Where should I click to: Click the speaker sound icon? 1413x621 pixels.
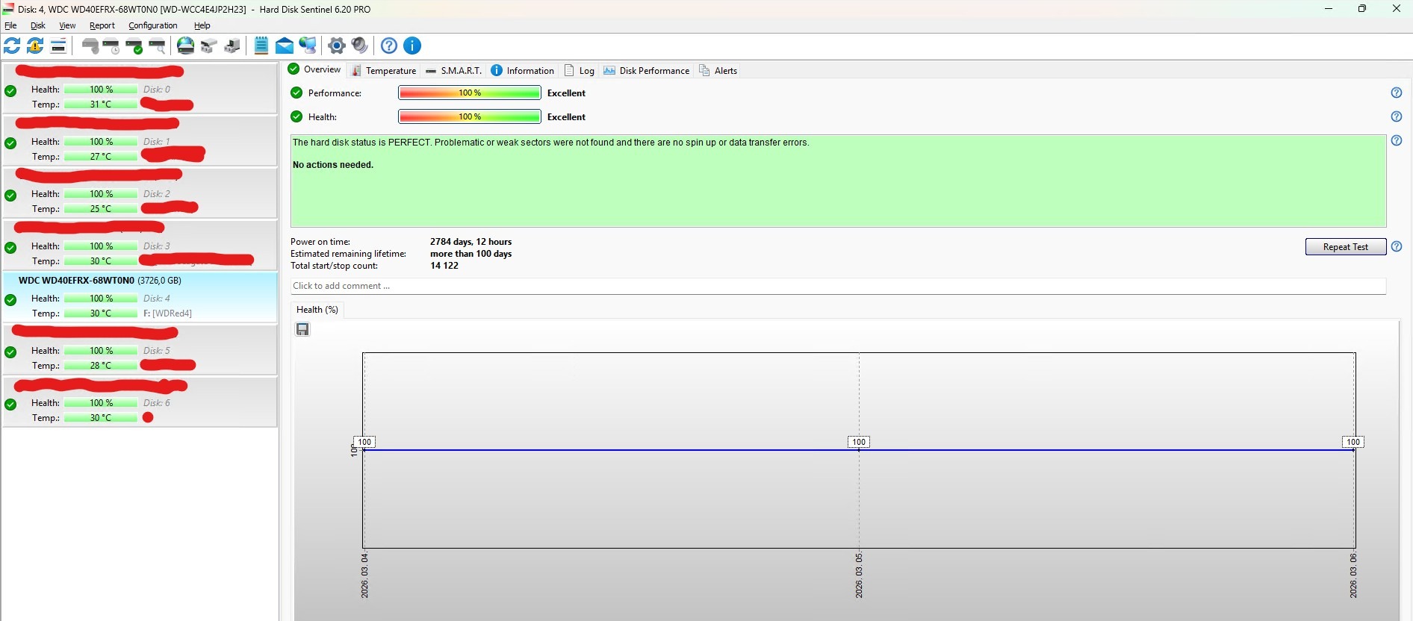point(360,46)
